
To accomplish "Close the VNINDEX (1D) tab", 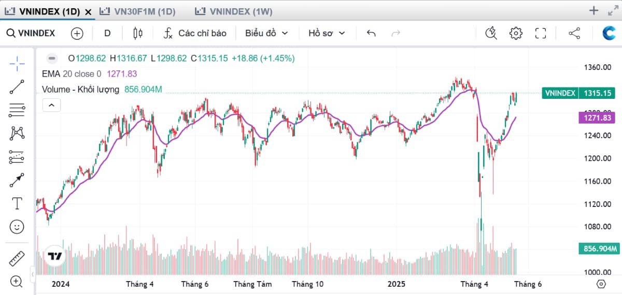I will [89, 11].
